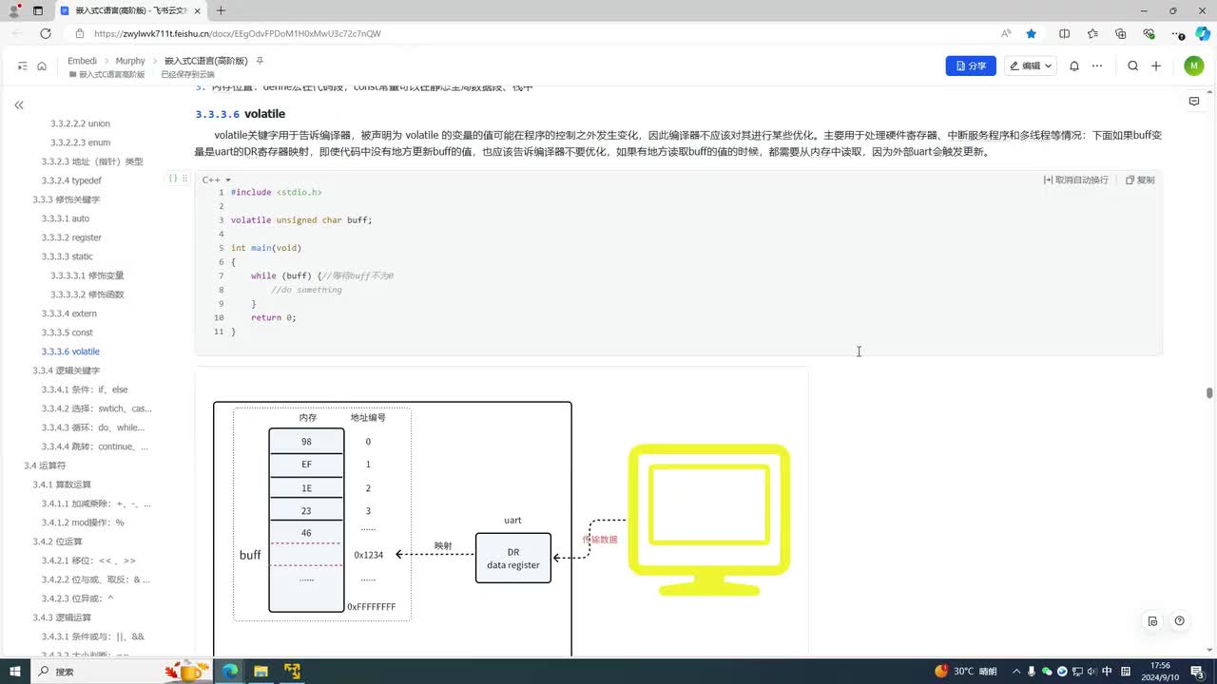The height and width of the screenshot is (684, 1217).
Task: Go to Feishu home icon
Action: [x=42, y=66]
